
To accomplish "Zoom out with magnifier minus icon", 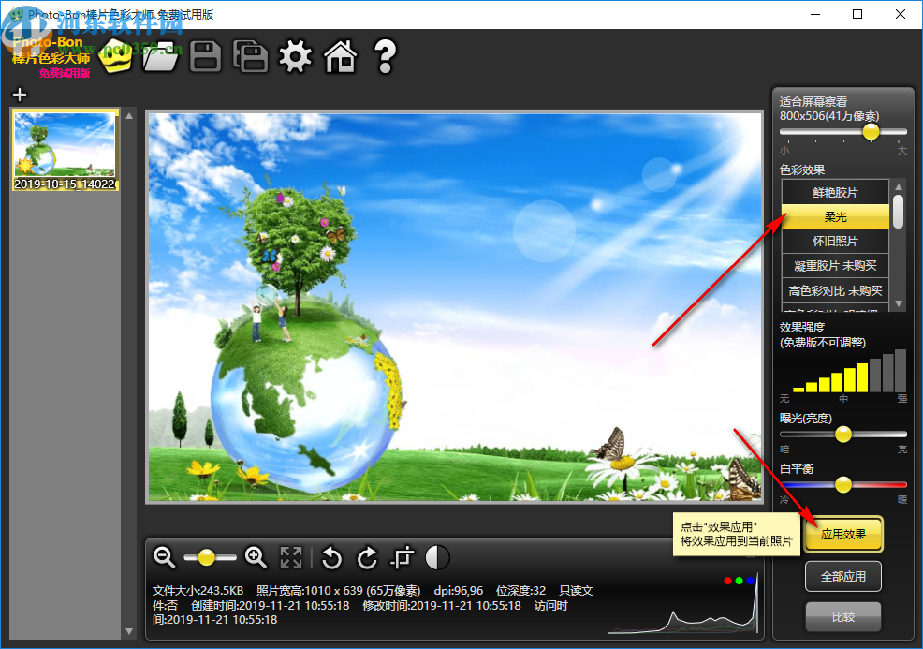I will point(164,557).
